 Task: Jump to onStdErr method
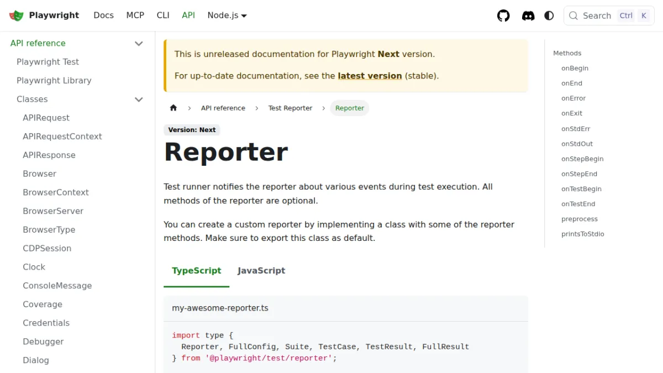pos(576,129)
